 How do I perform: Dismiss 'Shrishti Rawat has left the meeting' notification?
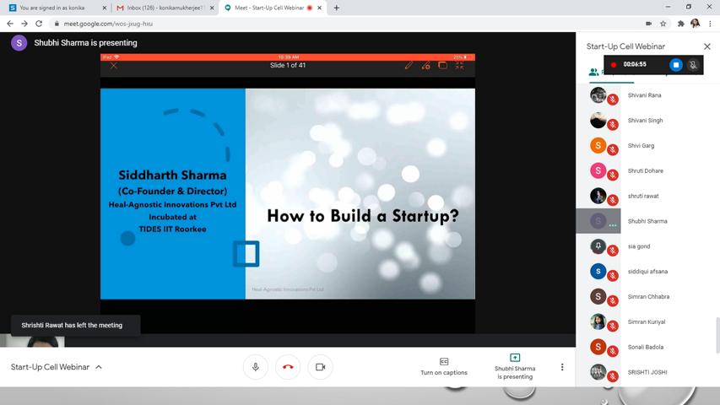[75, 325]
